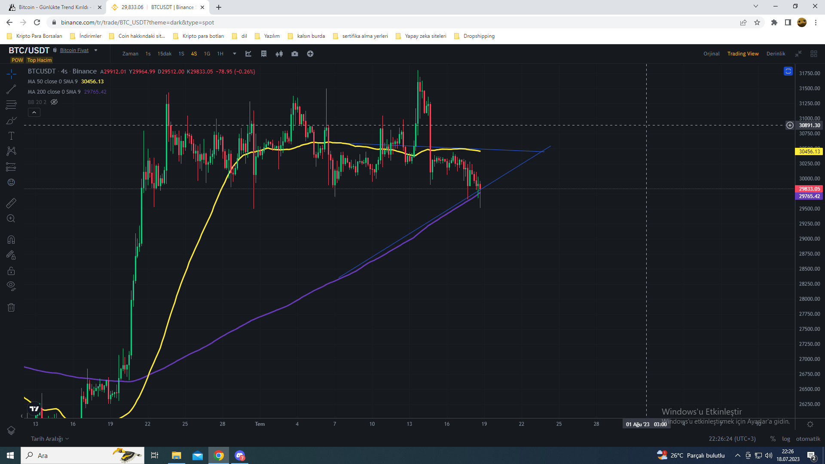
Task: Open the Bitcoin Fiyat link
Action: [x=74, y=50]
